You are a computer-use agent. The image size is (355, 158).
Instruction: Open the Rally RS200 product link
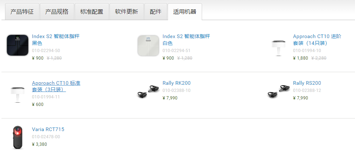click(x=307, y=83)
